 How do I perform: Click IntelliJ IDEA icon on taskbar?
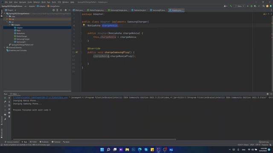tap(158, 150)
